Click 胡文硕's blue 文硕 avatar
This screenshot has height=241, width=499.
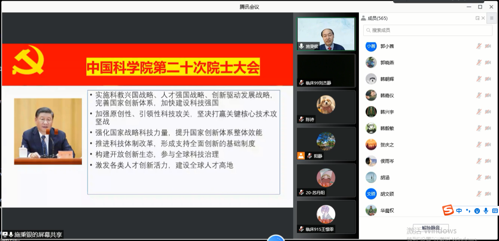pos(371,194)
